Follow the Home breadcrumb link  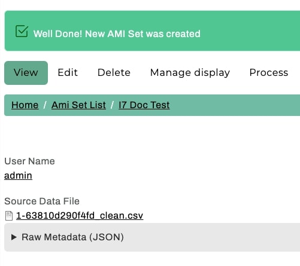25,105
